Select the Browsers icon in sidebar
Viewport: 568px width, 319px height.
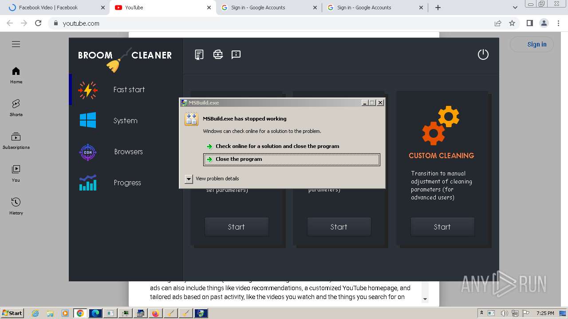point(88,152)
